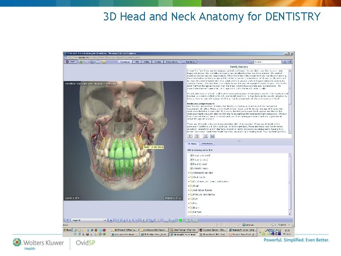The image size is (341, 256).
Task: Click the scrollbar down arrow of the anatomy view list
Action: click(290, 214)
